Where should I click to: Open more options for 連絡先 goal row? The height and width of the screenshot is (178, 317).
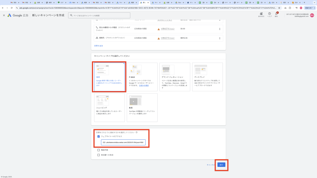click(219, 38)
